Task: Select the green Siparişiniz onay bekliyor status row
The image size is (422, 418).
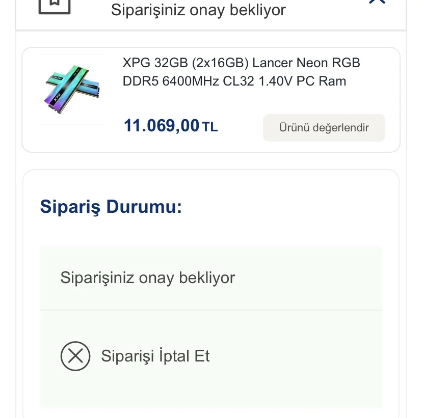Action: [210, 278]
